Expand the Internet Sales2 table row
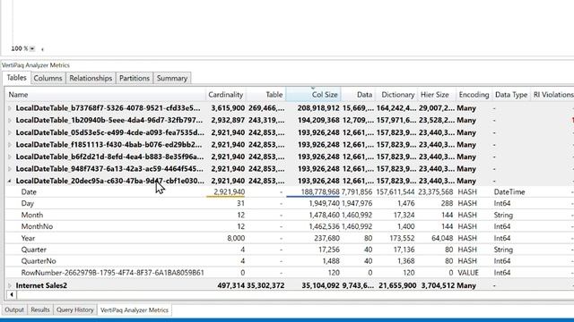The image size is (574, 322). click(10, 285)
